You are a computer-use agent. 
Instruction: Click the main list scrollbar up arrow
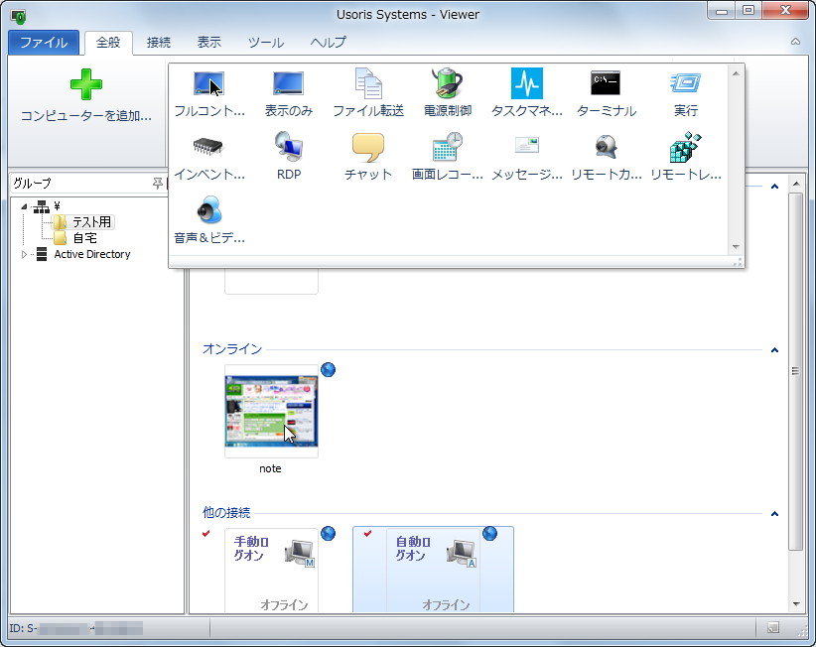tap(796, 184)
